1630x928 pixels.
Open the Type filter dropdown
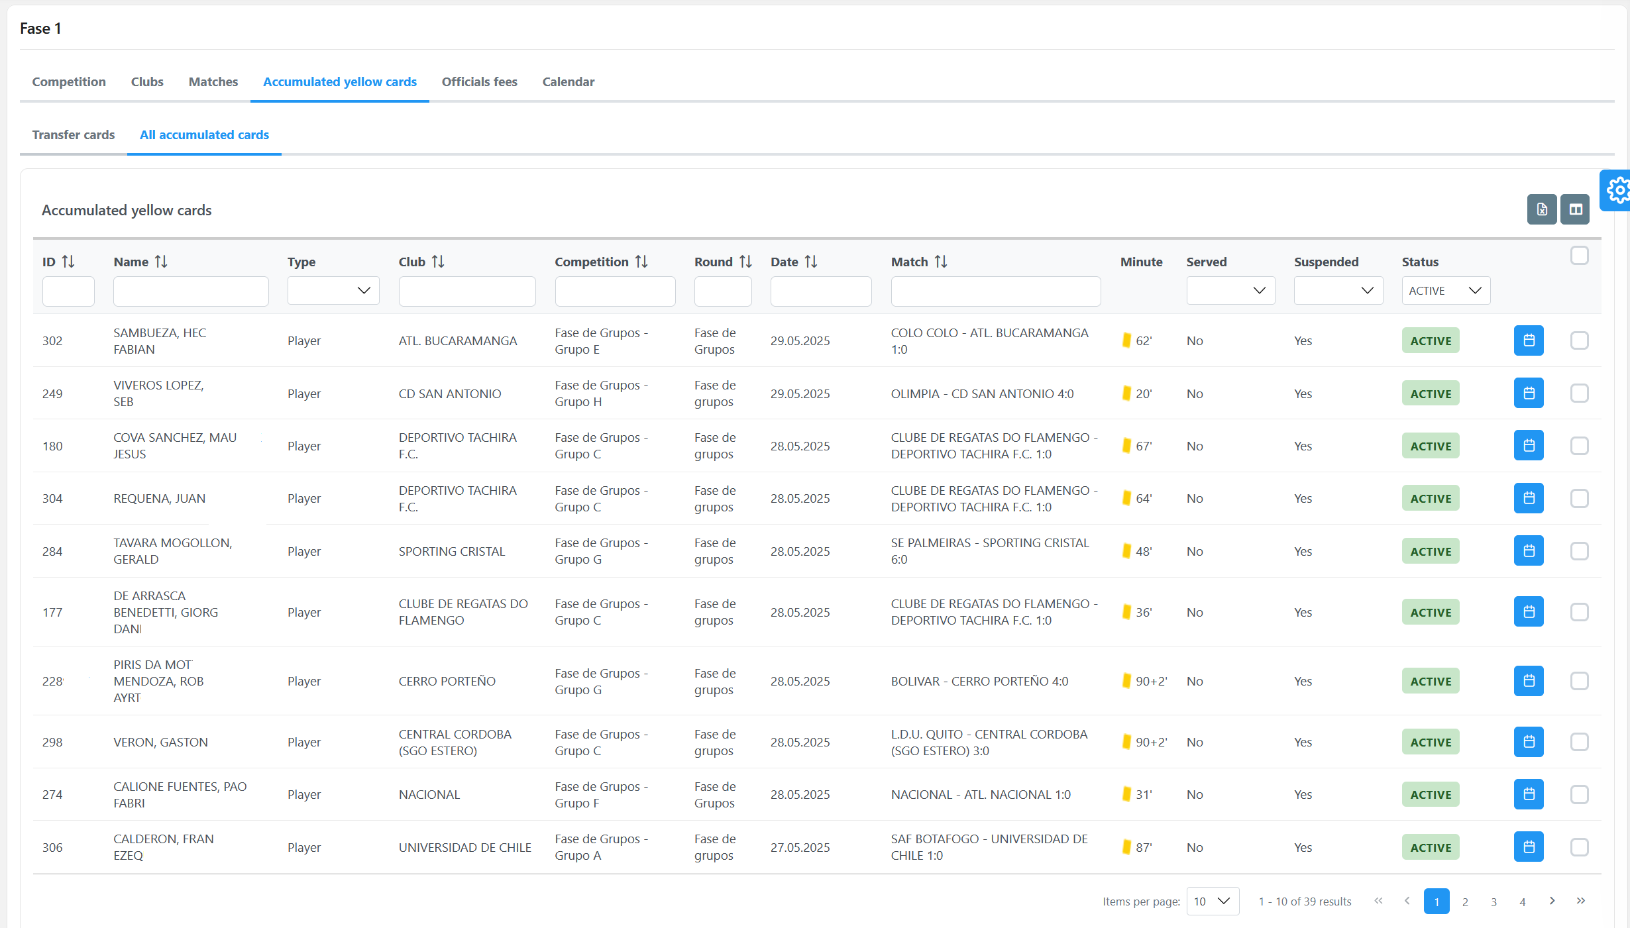click(x=333, y=291)
